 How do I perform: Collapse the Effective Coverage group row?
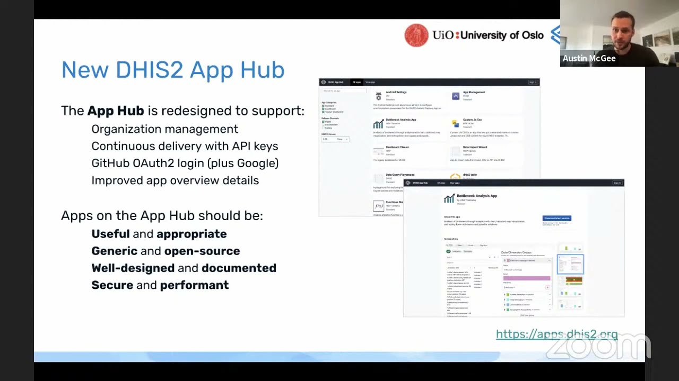[x=527, y=260]
